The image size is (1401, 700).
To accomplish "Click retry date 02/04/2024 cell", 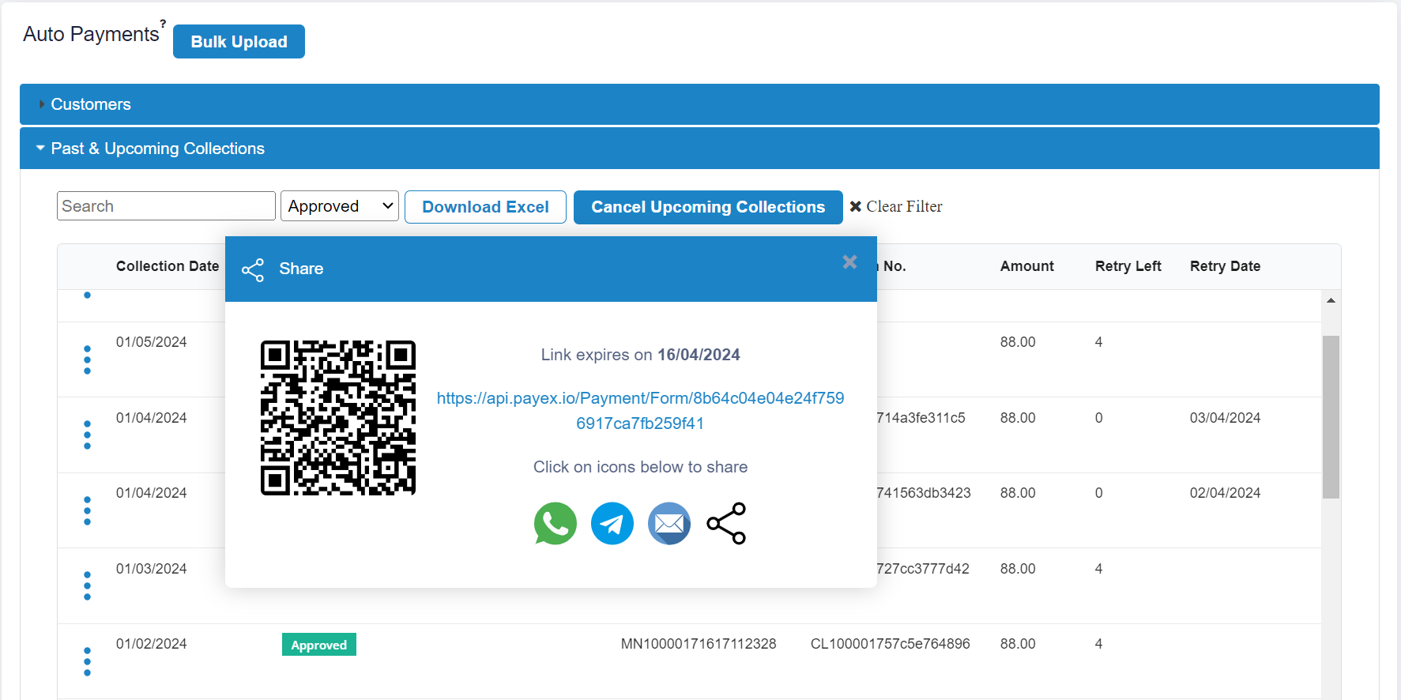I will point(1225,493).
